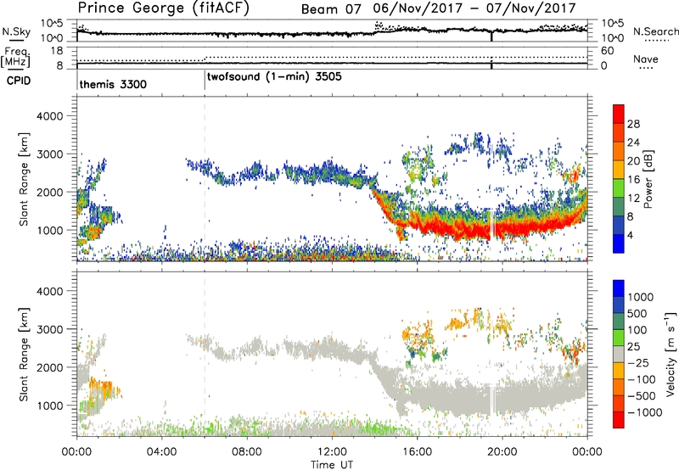This screenshot has width=679, height=470.
Task: Click the '1000' tick on the Velocity scale
Action: (640, 297)
